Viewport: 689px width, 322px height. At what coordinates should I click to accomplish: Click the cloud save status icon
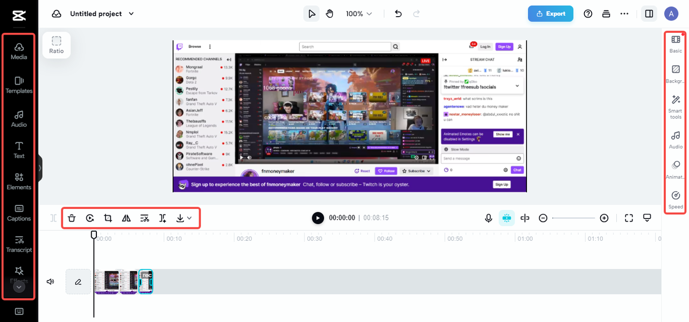[57, 13]
